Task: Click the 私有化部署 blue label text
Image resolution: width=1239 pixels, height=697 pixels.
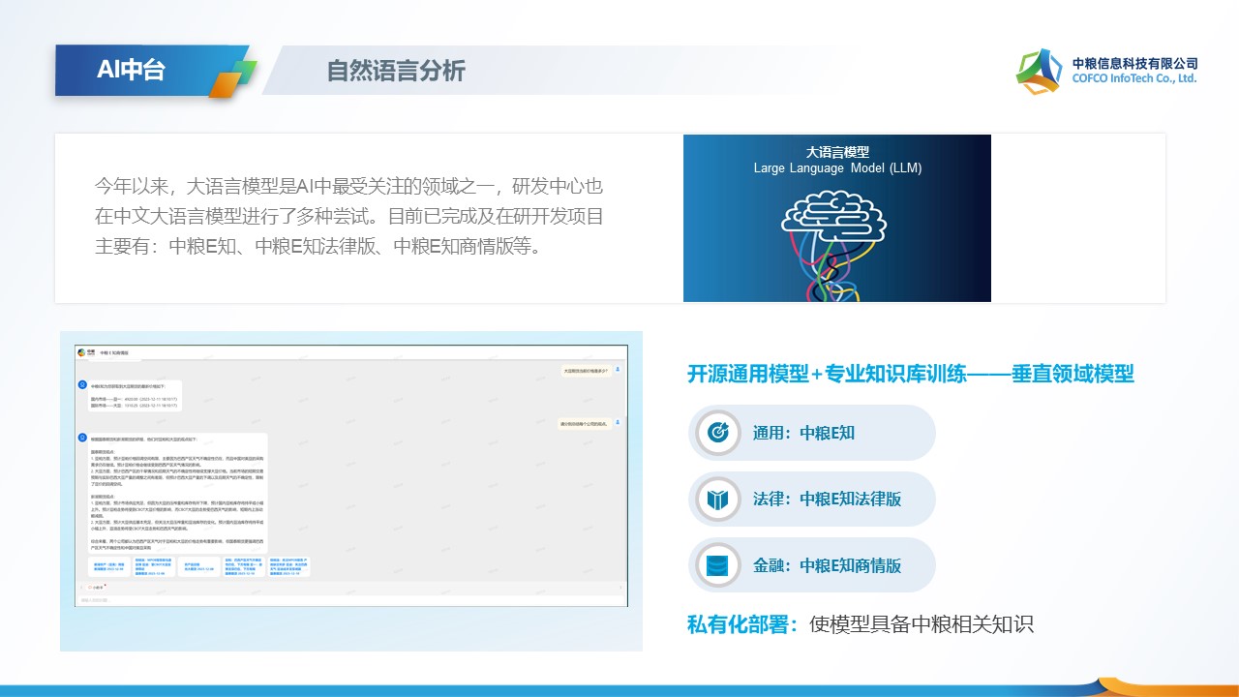Action: point(743,624)
